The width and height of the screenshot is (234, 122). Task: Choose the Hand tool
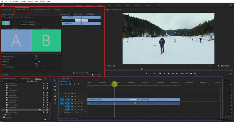(x=55, y=100)
